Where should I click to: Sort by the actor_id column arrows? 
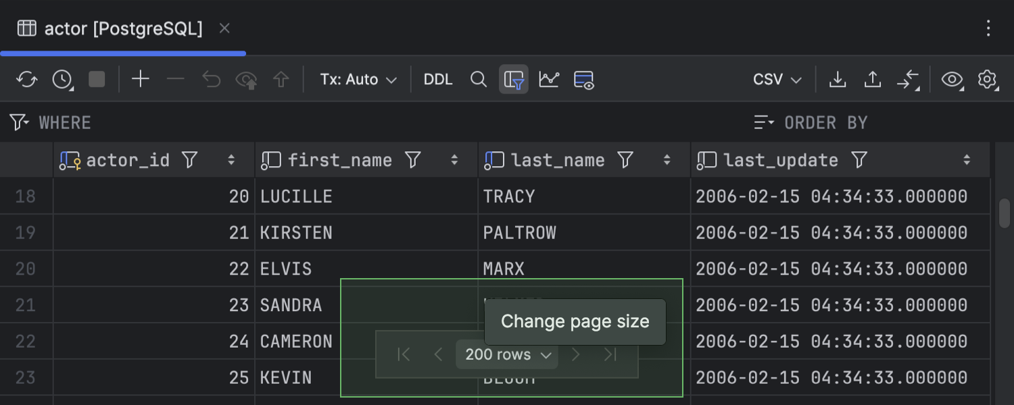pyautogui.click(x=231, y=160)
